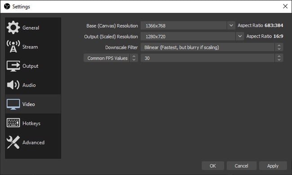This screenshot has height=175, width=292.
Task: Close the Settings window
Action: click(x=285, y=6)
